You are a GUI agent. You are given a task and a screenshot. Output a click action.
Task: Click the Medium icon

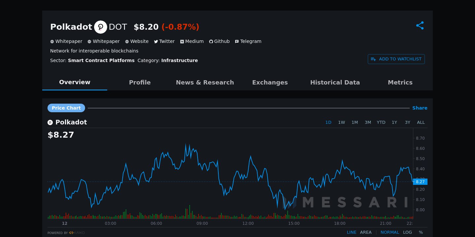[x=182, y=42]
